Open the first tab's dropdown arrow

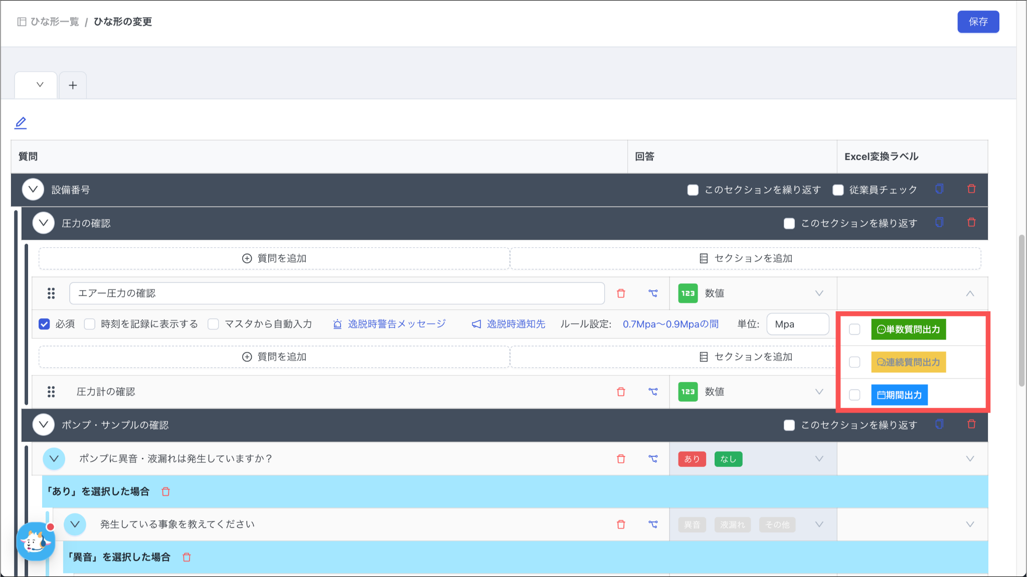coord(40,85)
